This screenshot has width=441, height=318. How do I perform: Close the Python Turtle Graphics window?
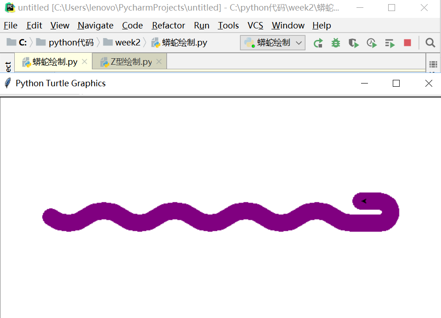click(x=429, y=84)
